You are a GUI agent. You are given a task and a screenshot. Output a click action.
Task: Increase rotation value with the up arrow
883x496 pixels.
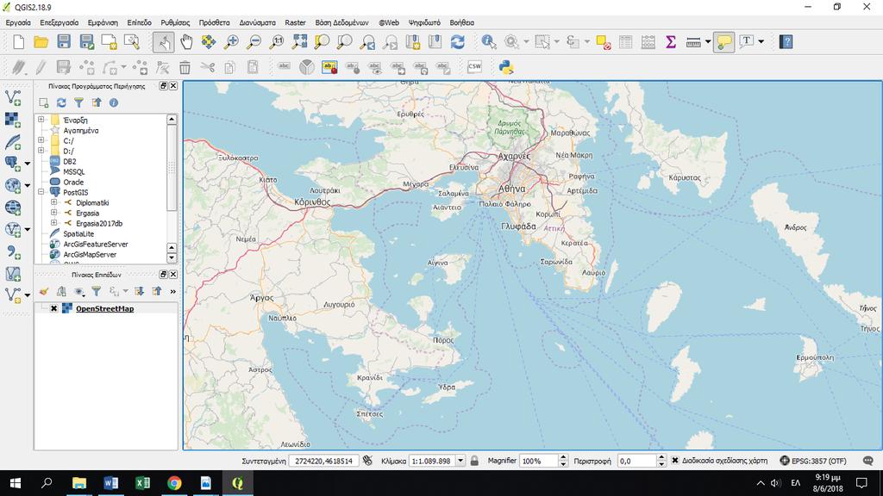[661, 457]
